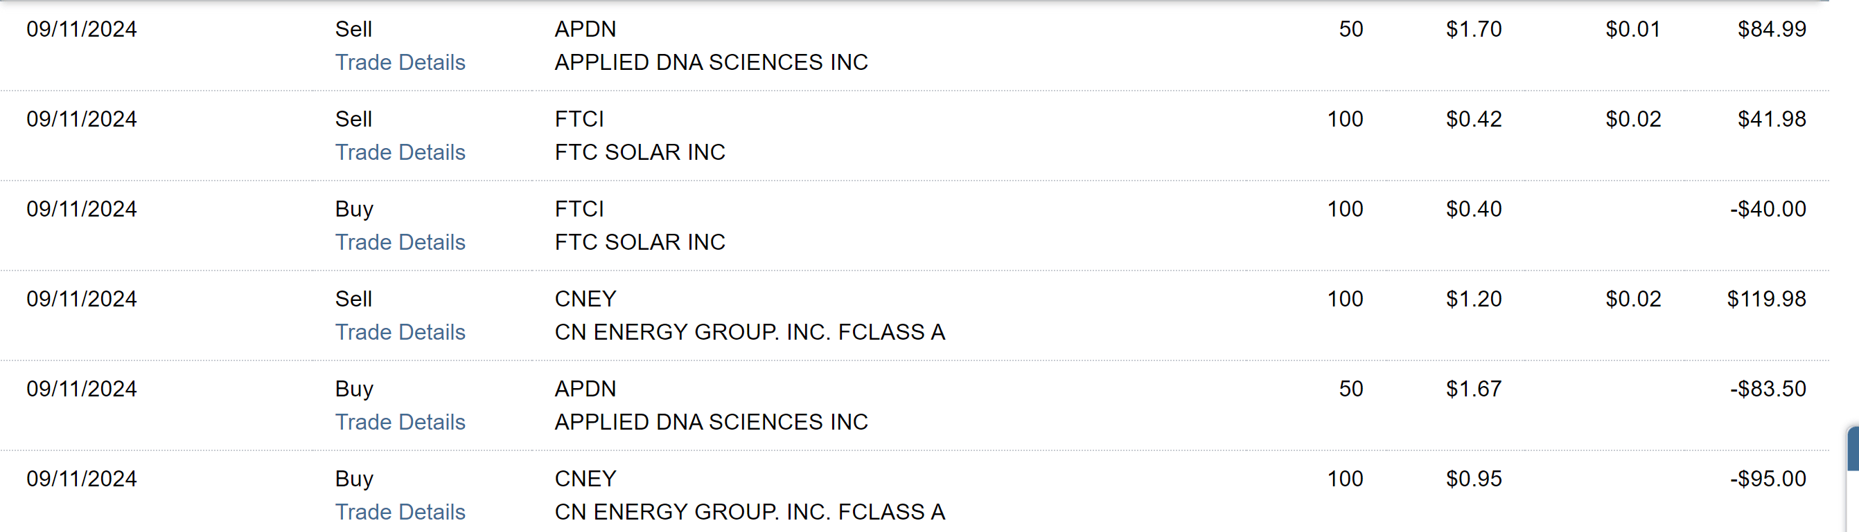Viewport: 1859px width, 532px height.
Task: Open Trade Details for the CNEY buy
Action: click(x=400, y=512)
